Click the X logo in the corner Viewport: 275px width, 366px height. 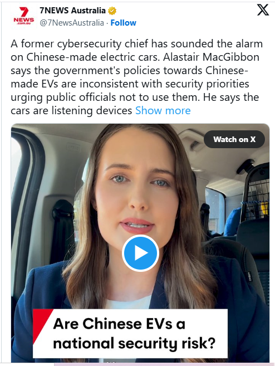coord(263,11)
